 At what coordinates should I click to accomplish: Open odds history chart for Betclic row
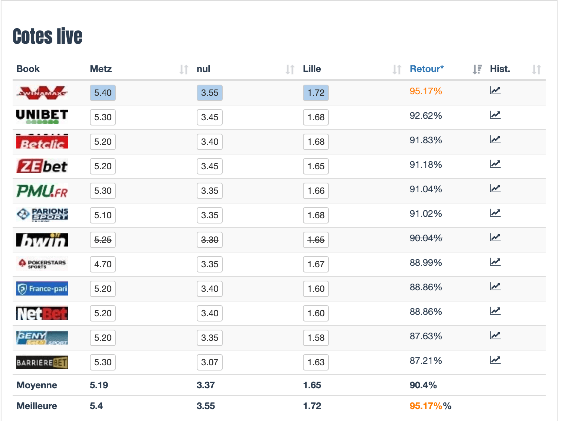tap(495, 139)
